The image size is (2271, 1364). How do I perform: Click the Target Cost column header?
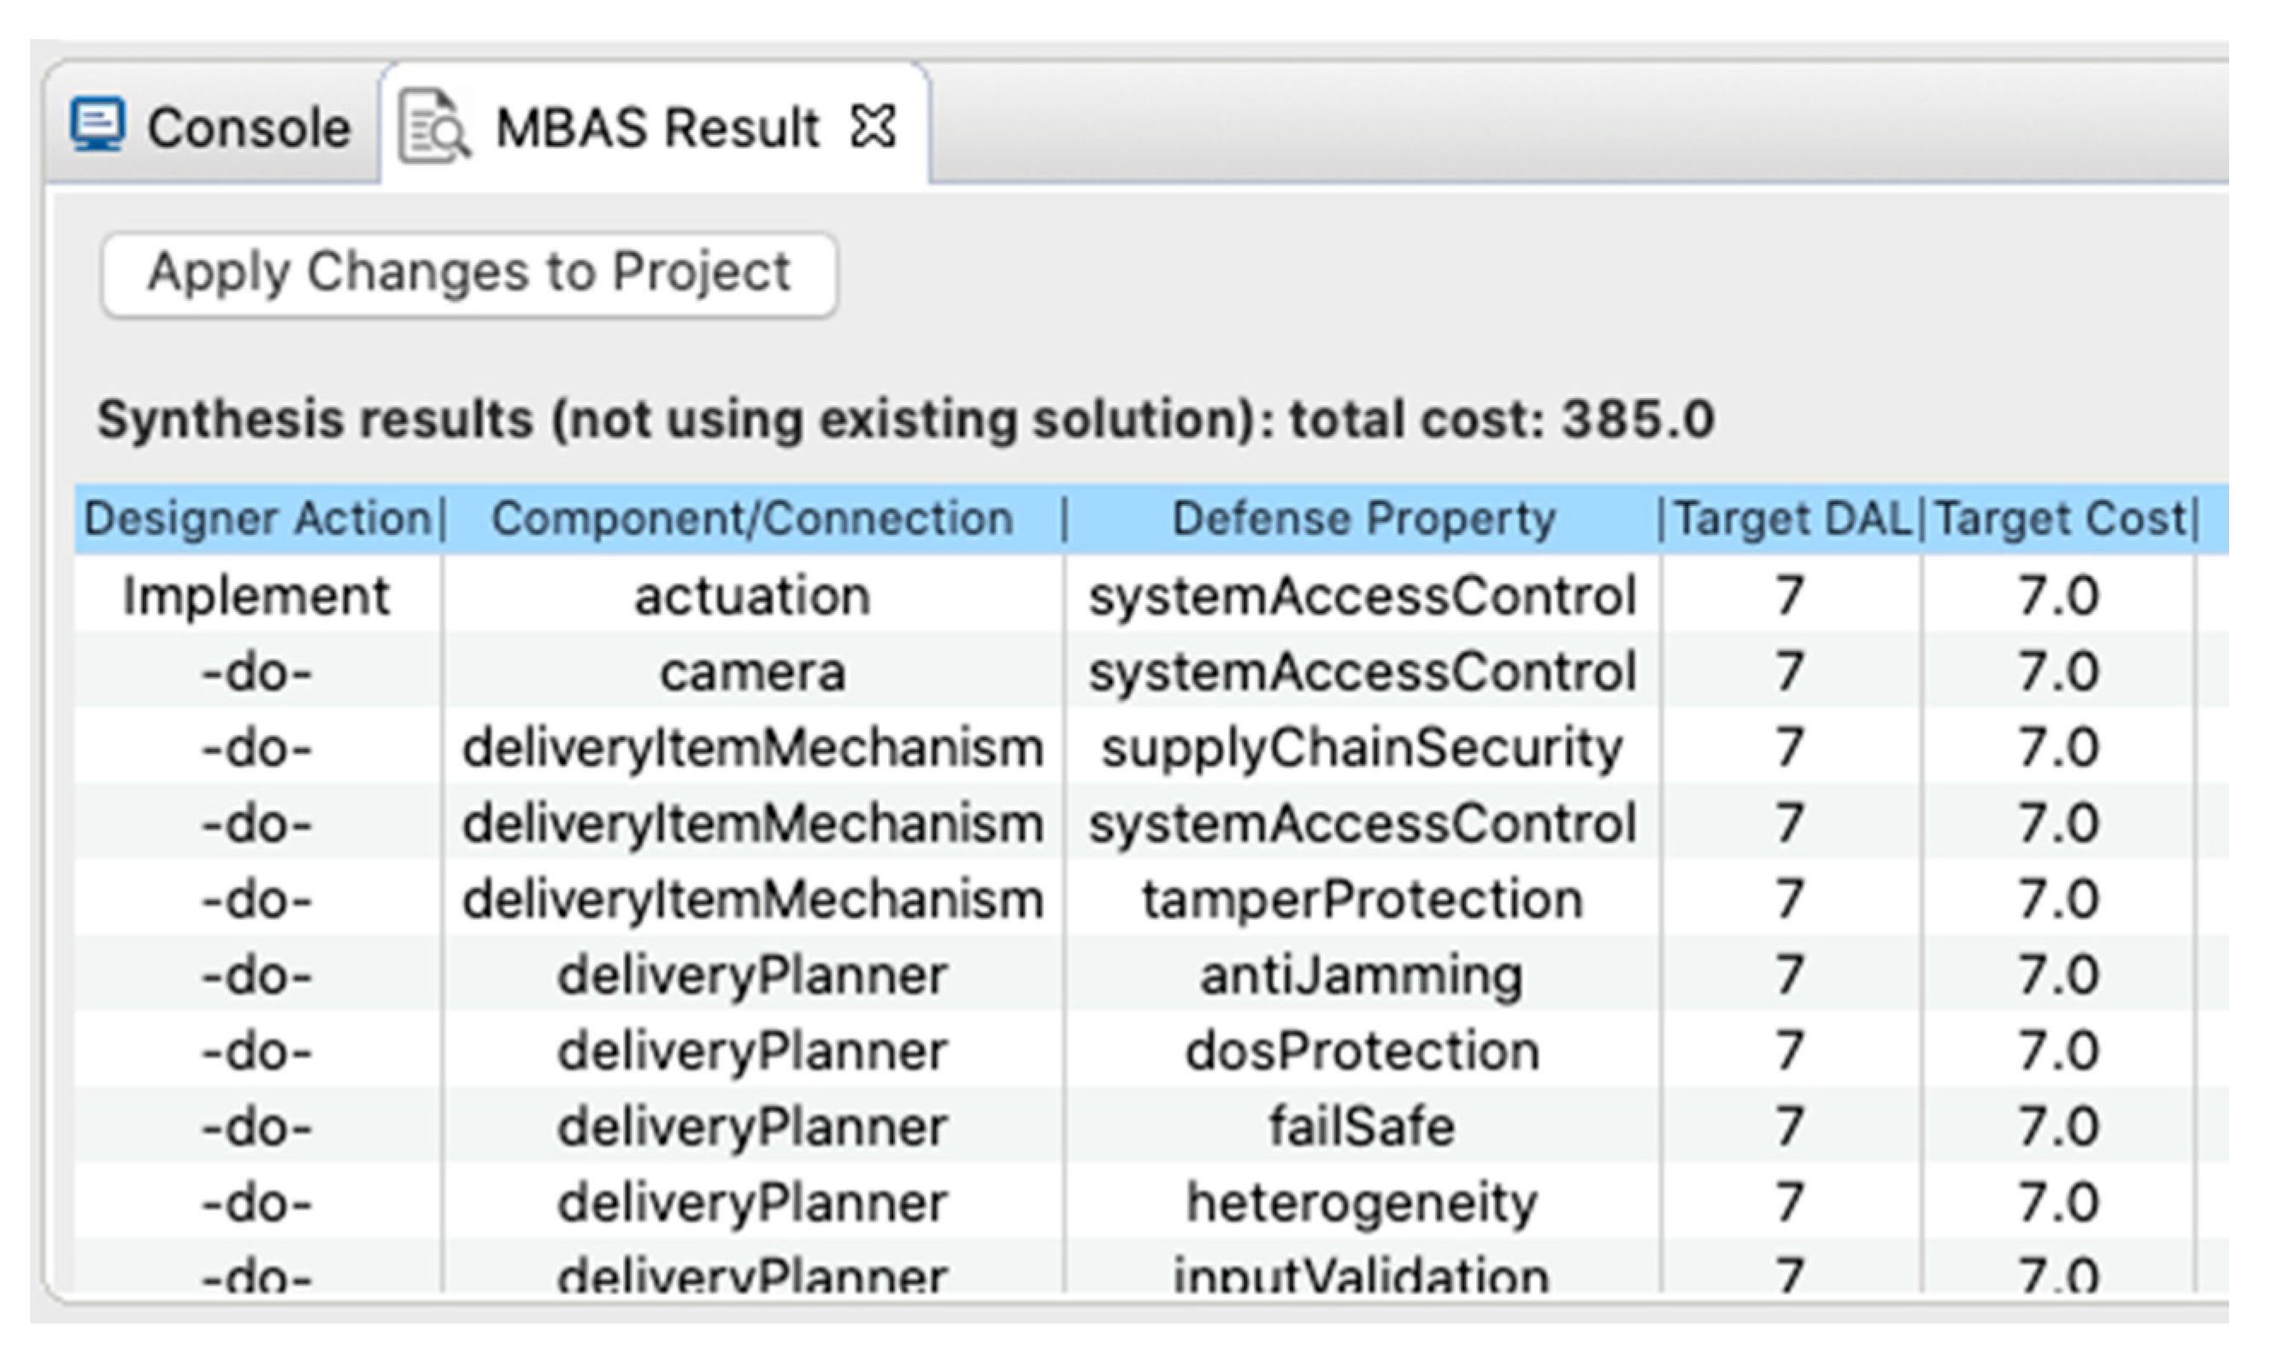point(2059,519)
